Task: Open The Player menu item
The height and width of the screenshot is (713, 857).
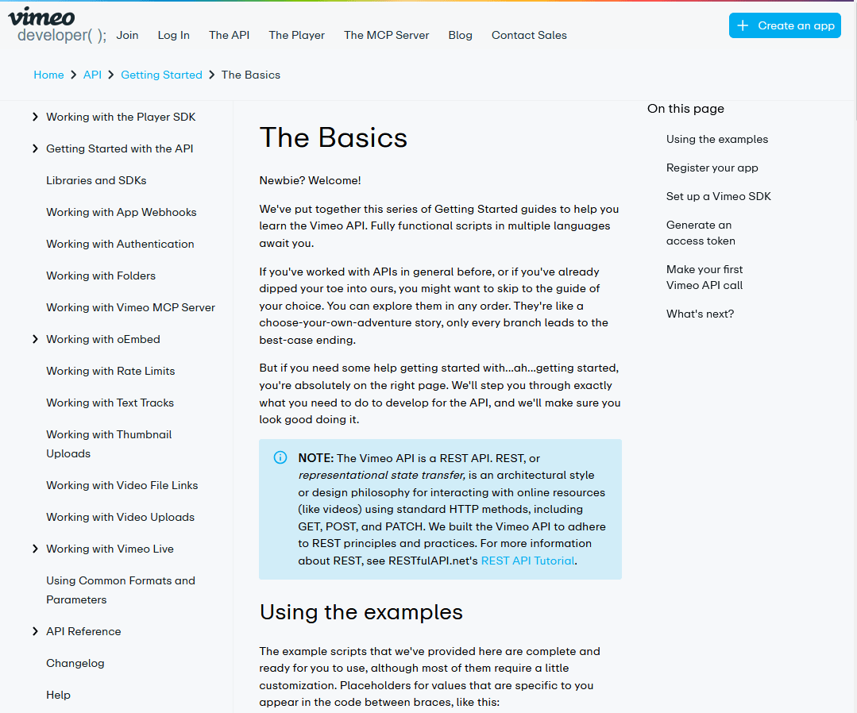Action: 296,35
